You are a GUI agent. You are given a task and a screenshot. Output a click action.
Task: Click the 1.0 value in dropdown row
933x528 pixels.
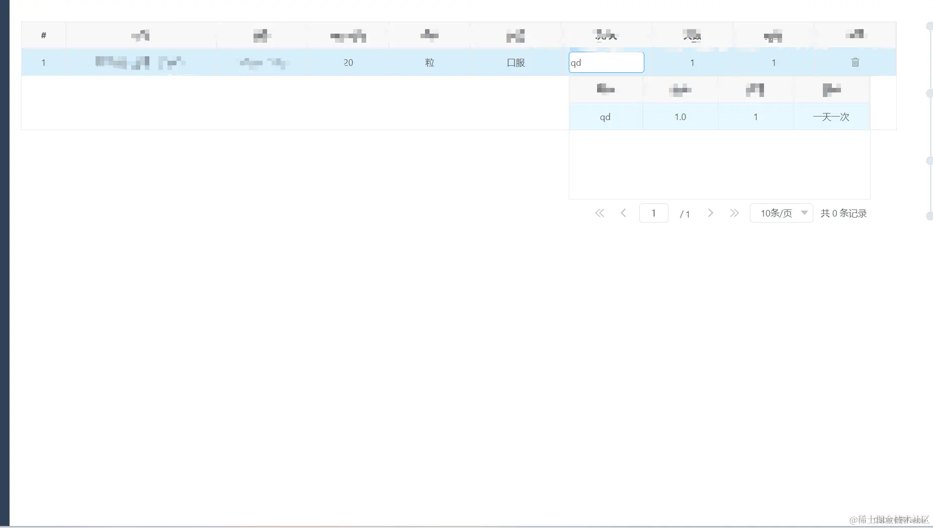coord(680,117)
